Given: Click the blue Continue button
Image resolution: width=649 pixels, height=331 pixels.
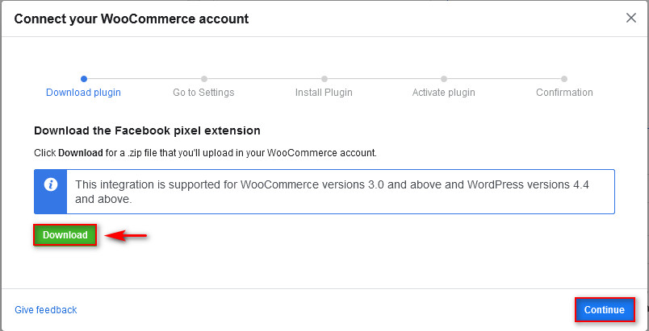Looking at the screenshot, I should click(605, 309).
